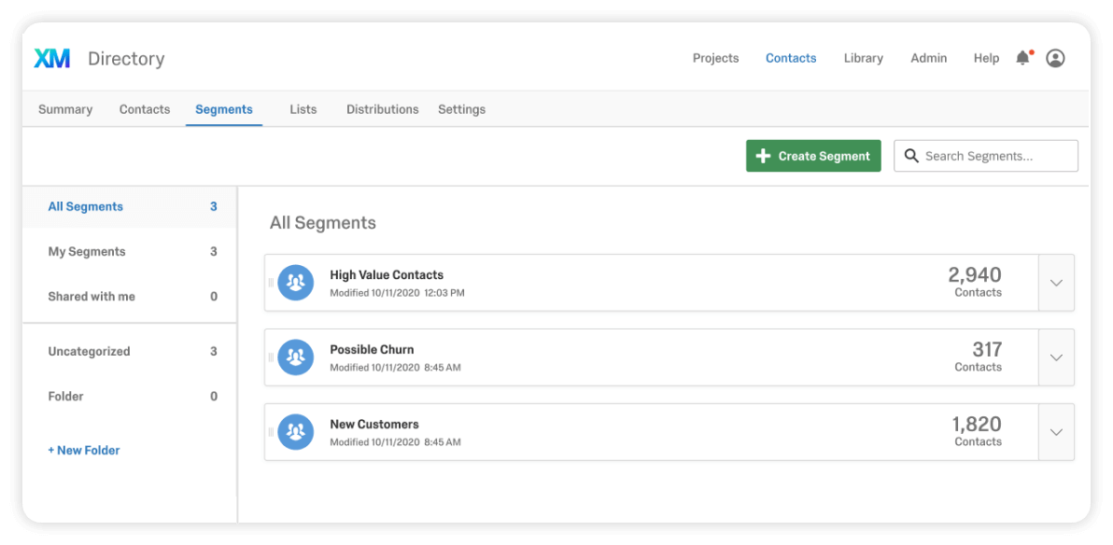Open the Projects menu item
The width and height of the screenshot is (1113, 545).
pyautogui.click(x=715, y=58)
